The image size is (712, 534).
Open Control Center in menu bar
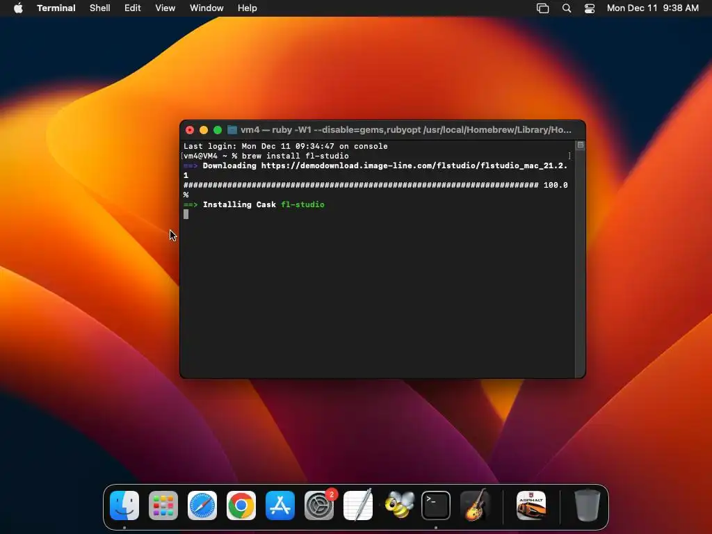[x=590, y=8]
